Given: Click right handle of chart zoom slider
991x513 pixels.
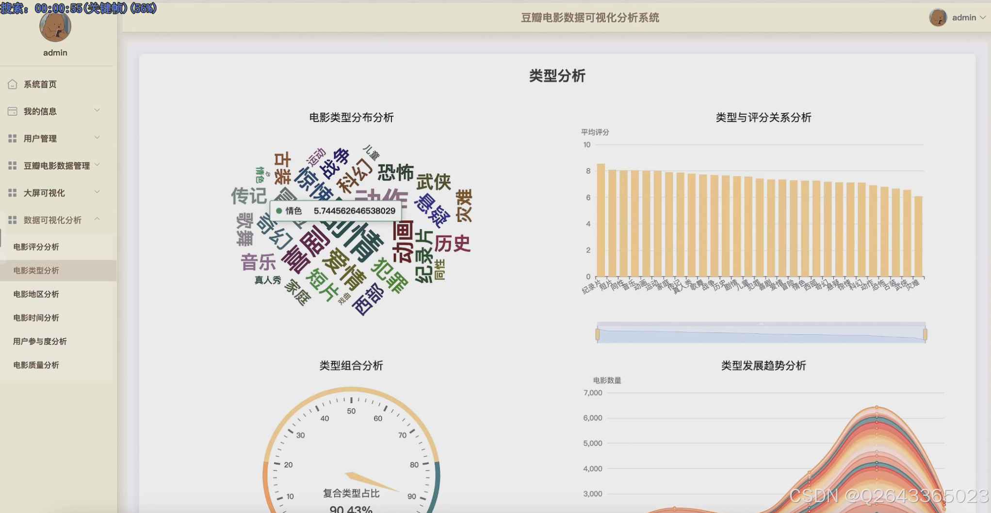Looking at the screenshot, I should [925, 335].
